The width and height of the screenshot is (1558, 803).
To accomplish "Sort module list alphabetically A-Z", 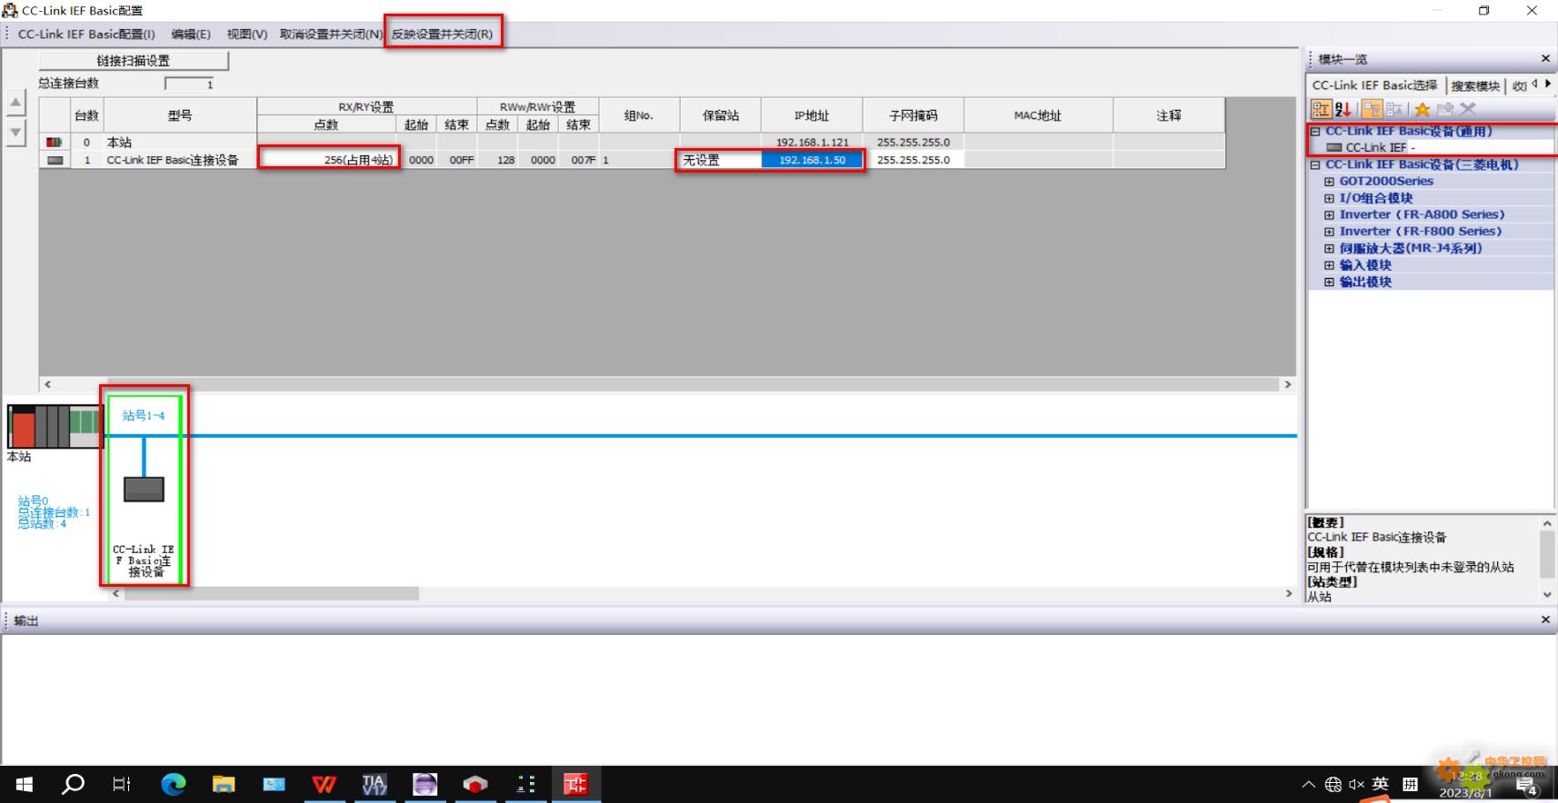I will 1343,109.
